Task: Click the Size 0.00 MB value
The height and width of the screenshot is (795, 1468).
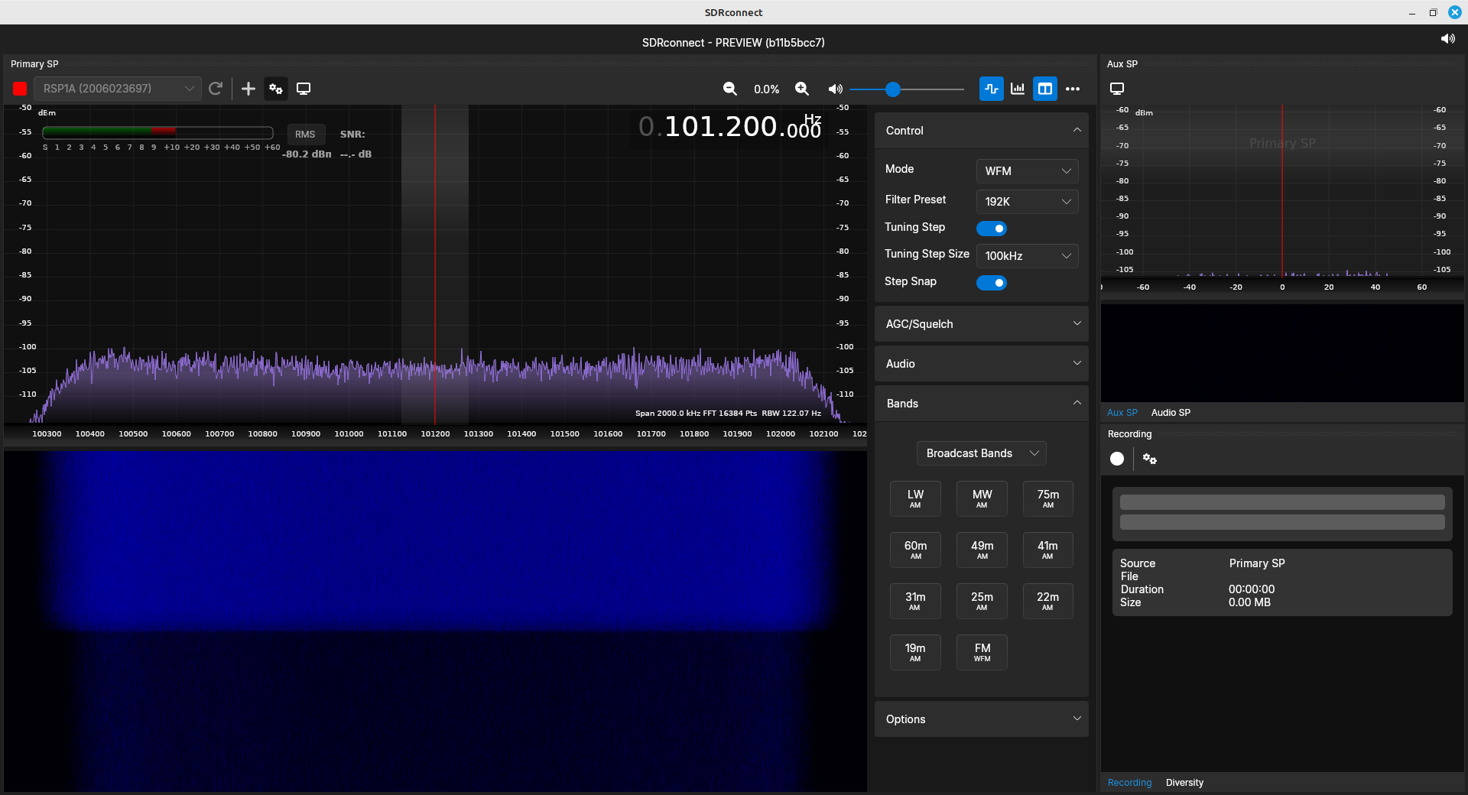Action: (x=1249, y=602)
